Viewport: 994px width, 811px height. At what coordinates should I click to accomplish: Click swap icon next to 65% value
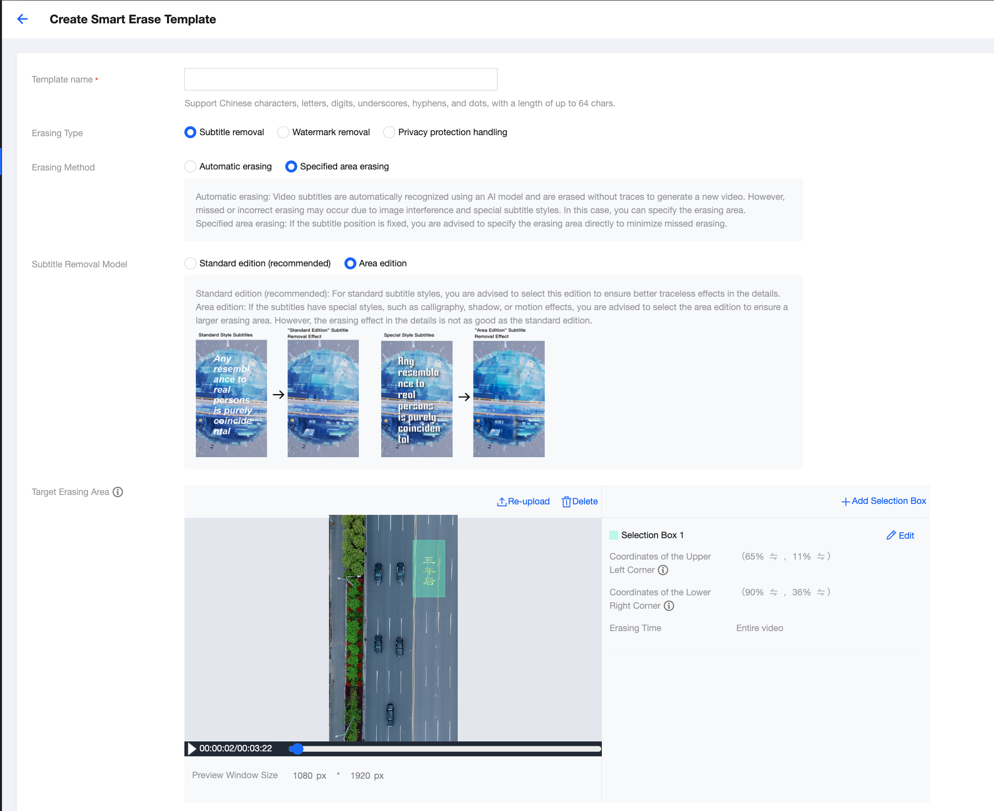point(774,557)
